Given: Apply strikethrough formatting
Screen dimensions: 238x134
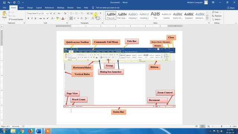Looking at the screenshot, I should (41, 18).
